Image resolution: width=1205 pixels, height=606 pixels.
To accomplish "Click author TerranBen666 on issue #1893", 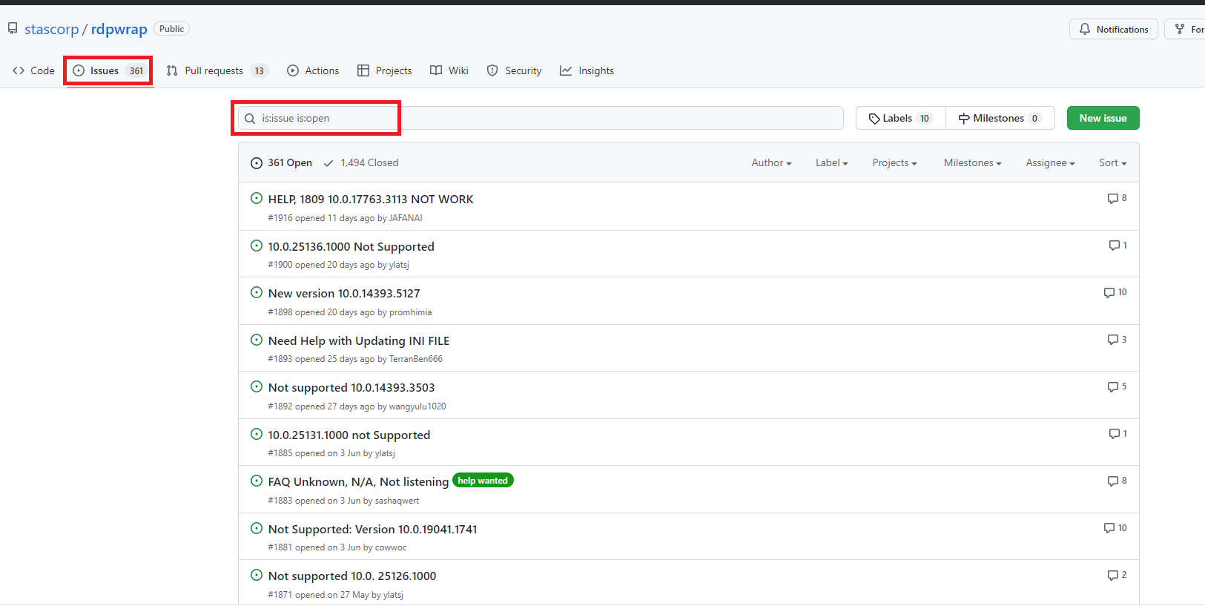I will [x=416, y=359].
